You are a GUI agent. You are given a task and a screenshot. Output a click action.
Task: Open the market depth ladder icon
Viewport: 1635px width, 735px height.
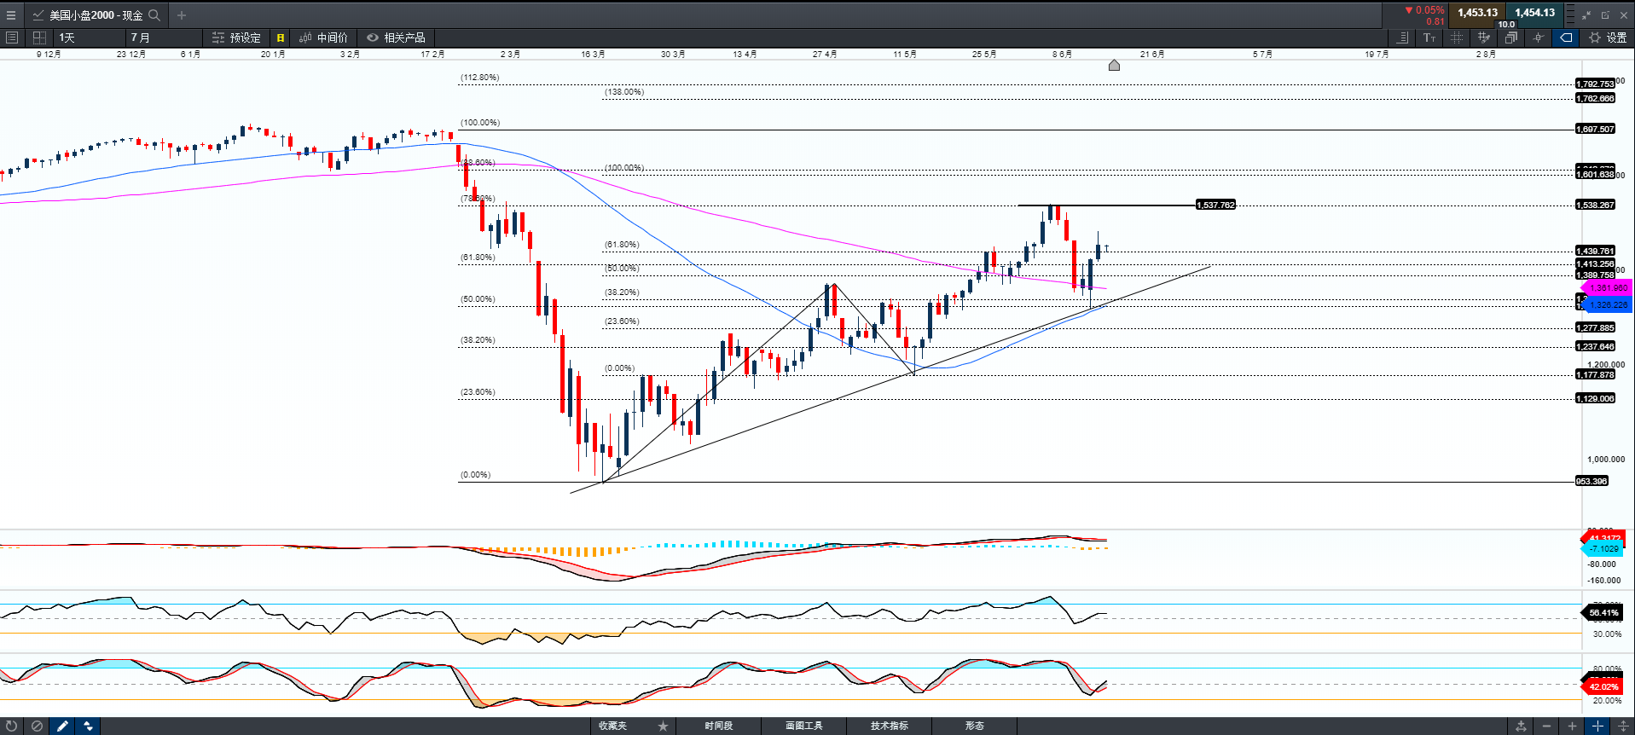click(1570, 15)
